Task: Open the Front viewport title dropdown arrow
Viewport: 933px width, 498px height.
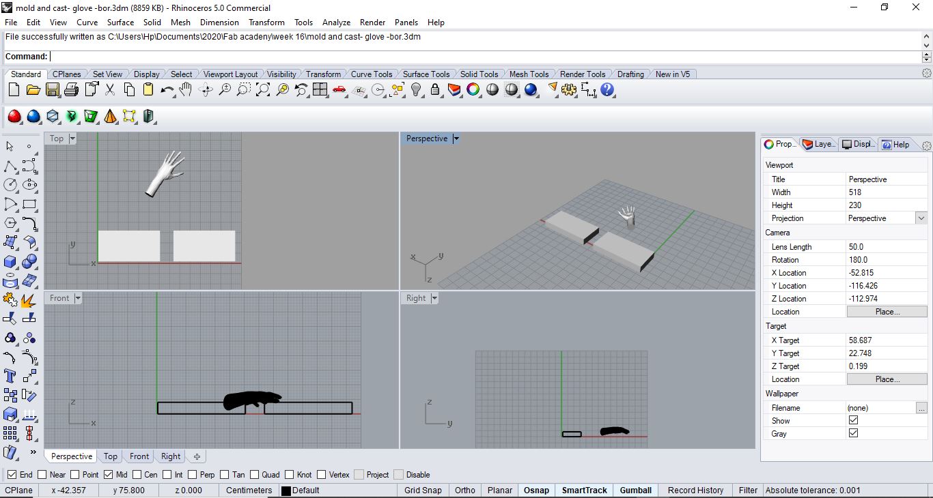Action: tap(78, 298)
